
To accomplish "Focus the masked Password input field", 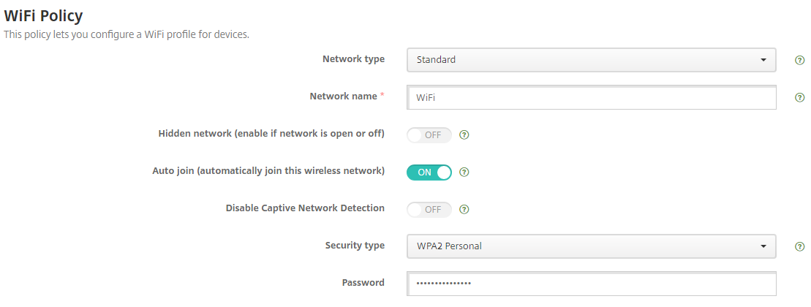I will 591,283.
